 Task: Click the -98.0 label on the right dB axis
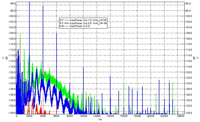coord(188,11)
